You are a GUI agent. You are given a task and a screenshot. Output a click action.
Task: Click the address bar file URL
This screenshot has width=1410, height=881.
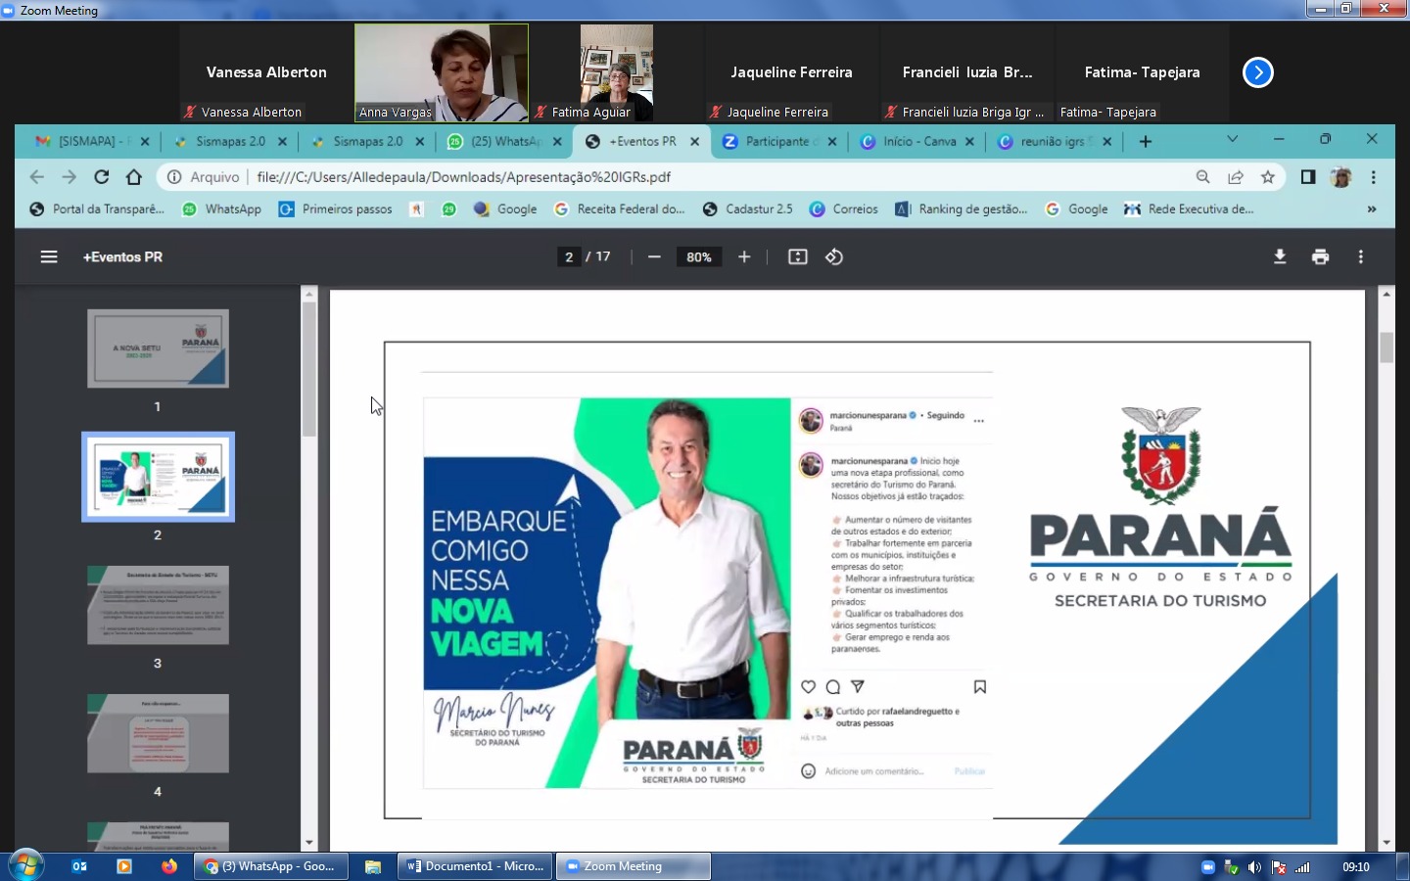[463, 177]
